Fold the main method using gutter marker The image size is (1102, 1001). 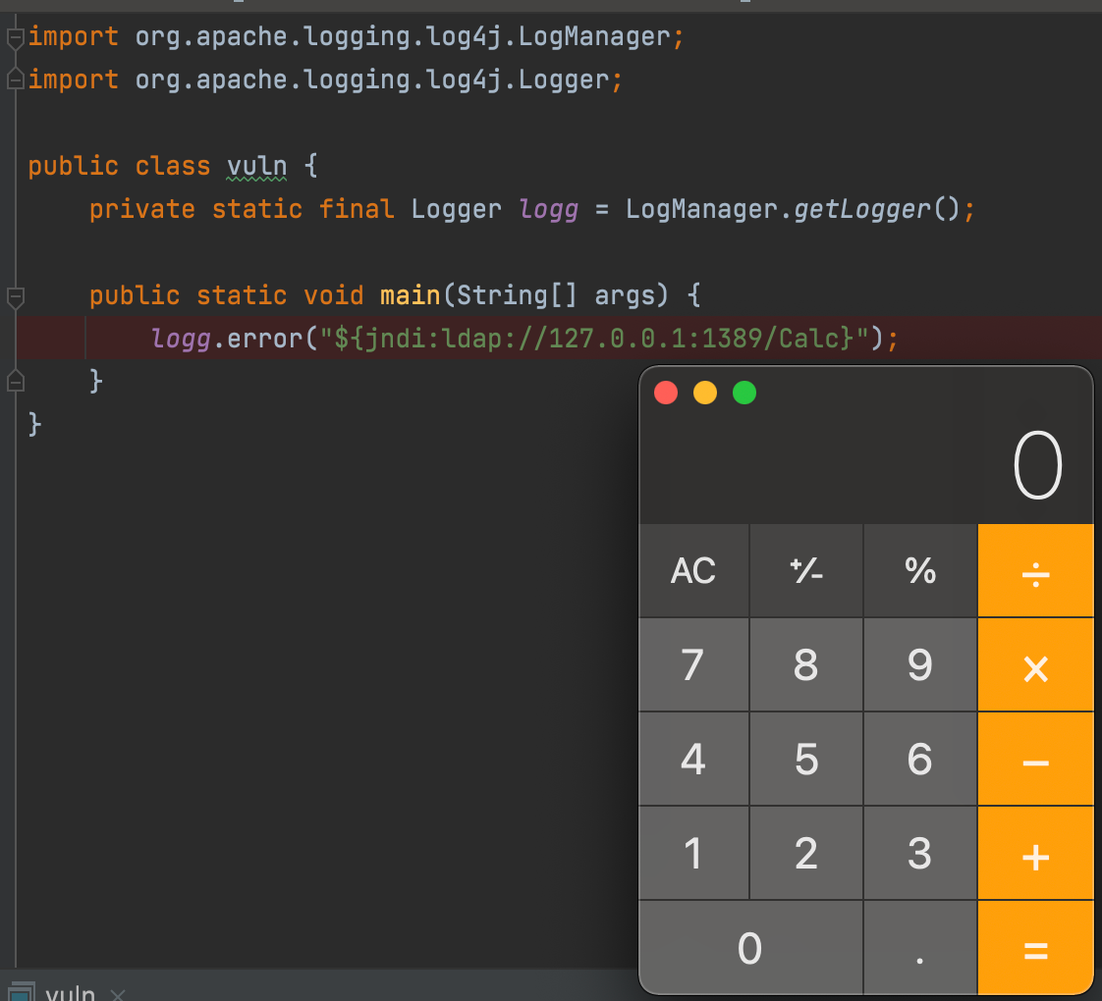click(x=14, y=295)
